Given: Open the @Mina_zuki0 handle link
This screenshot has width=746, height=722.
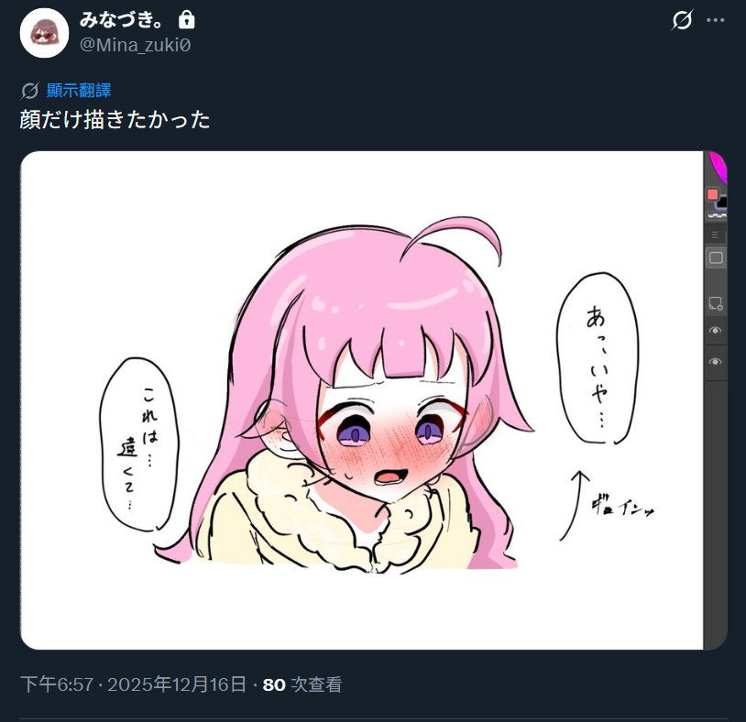Looking at the screenshot, I should coord(135,45).
